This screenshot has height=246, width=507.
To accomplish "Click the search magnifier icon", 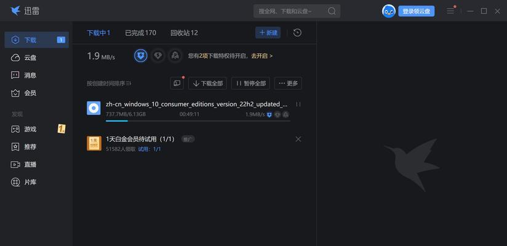I will click(332, 11).
